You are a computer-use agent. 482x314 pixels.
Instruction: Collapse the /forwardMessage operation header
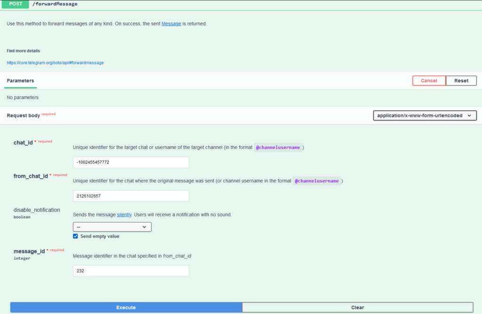click(235, 4)
